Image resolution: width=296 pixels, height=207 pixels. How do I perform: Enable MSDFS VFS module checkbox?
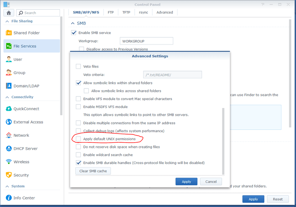(x=78, y=107)
